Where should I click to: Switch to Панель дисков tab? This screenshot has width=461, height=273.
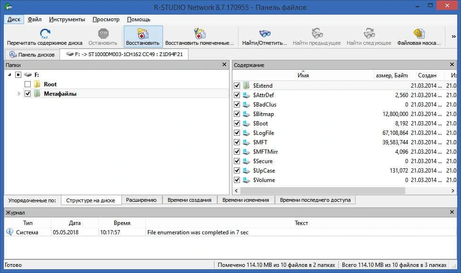pos(32,55)
